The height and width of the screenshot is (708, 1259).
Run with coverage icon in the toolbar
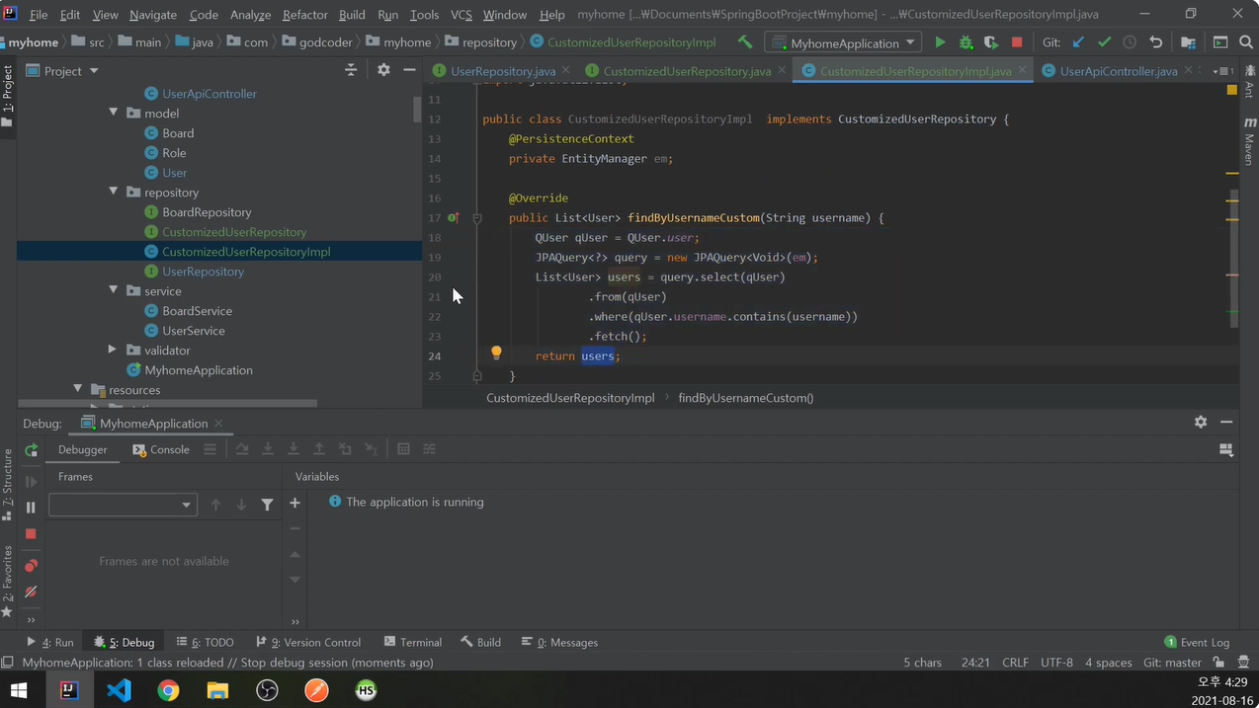pyautogui.click(x=991, y=42)
